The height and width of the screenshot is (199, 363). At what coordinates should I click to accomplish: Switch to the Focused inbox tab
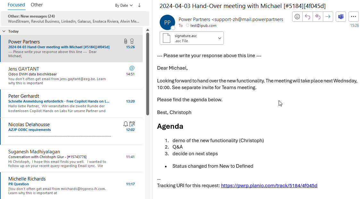tap(16, 5)
